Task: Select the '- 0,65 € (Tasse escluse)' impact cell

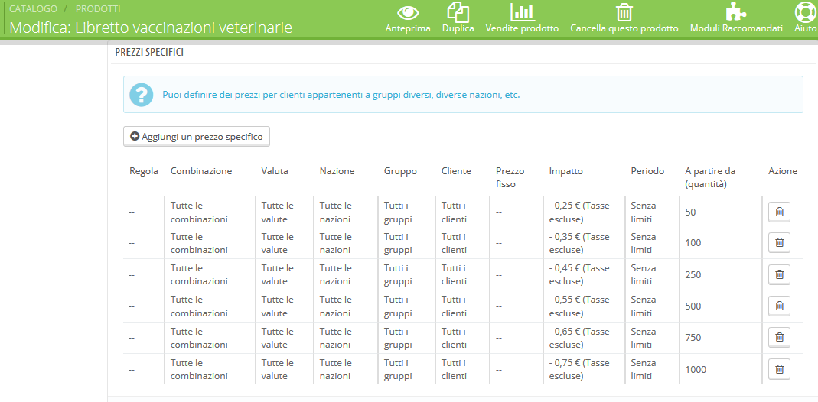Action: tap(579, 338)
